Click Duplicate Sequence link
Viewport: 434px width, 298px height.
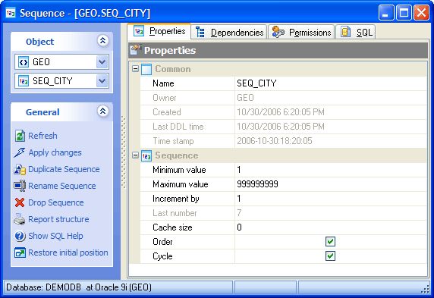[x=64, y=169]
